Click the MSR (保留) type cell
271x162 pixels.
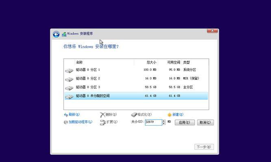click(191, 79)
